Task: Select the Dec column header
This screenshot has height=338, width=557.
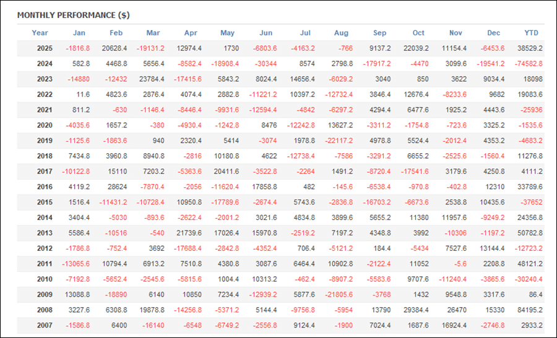Action: click(x=493, y=33)
